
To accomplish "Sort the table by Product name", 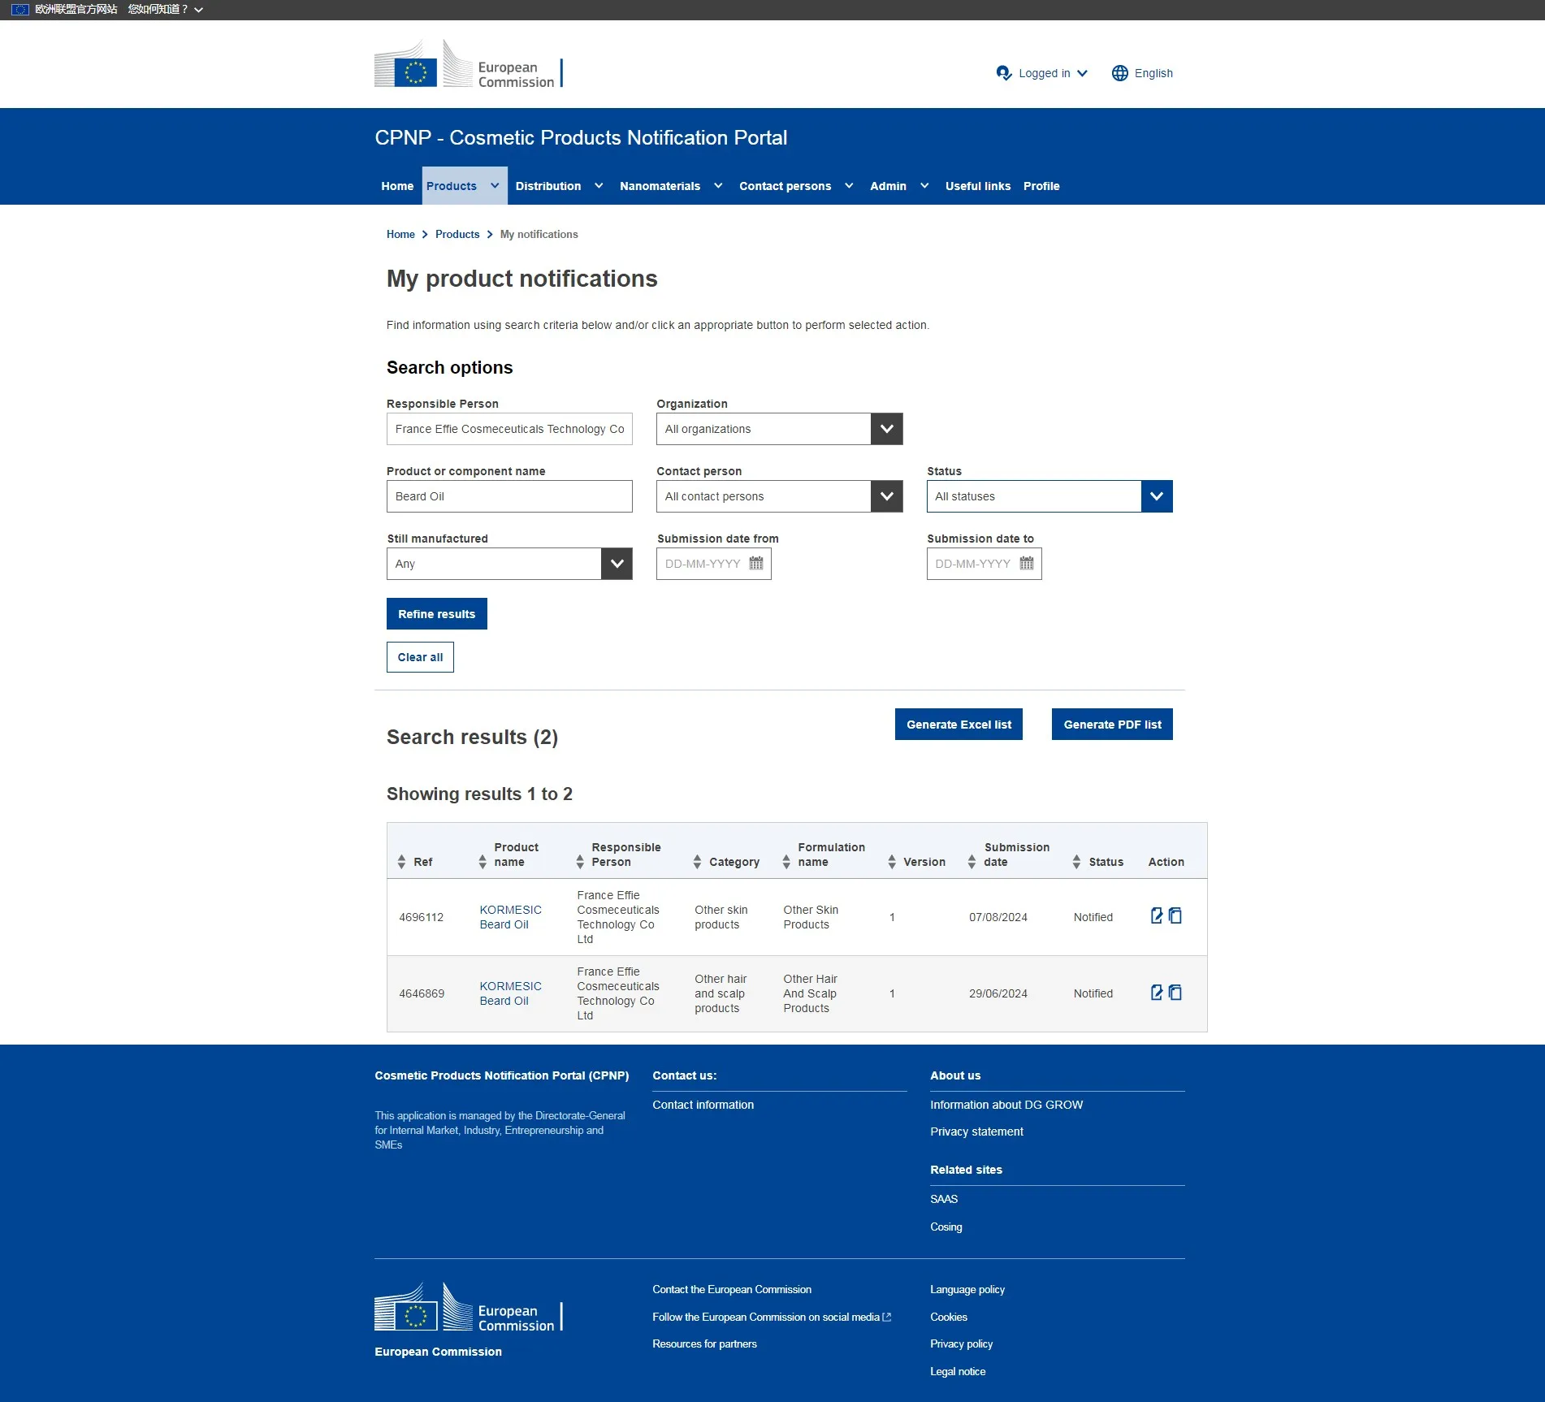I will (483, 862).
